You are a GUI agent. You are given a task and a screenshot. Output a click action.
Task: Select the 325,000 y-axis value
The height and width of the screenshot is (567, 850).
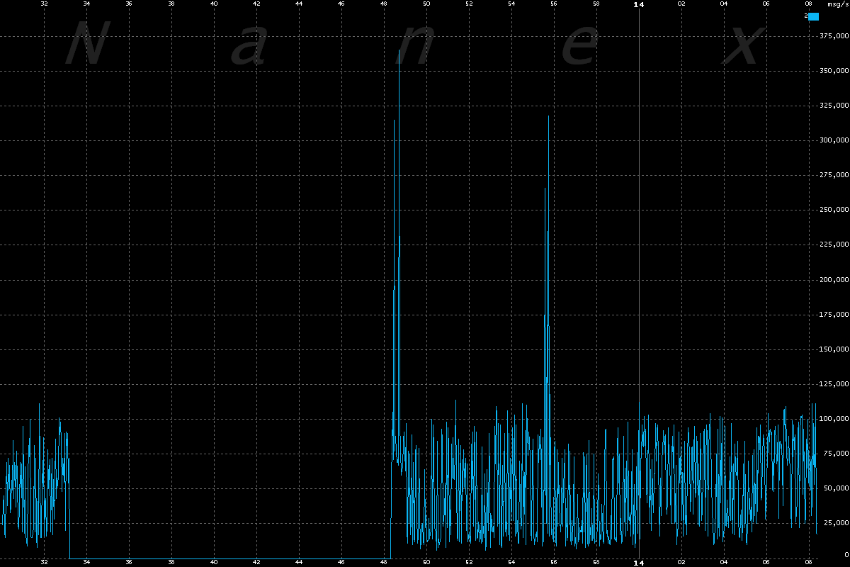[835, 106]
